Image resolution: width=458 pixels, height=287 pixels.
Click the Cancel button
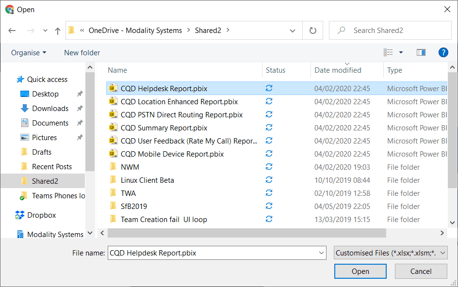pyautogui.click(x=421, y=271)
